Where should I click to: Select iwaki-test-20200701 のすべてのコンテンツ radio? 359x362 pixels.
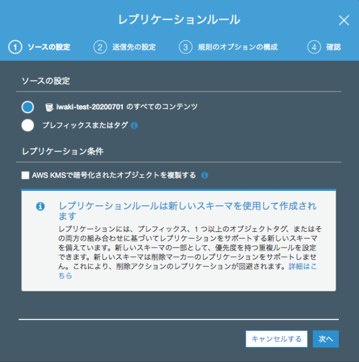[x=27, y=107]
